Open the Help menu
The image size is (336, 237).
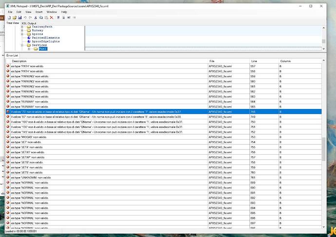(64, 12)
